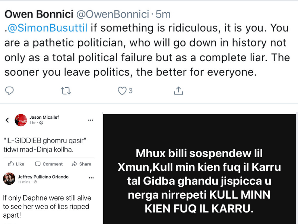Open Jason Micallef's profile picture
This screenshot has height=224, width=298.
click(21, 120)
